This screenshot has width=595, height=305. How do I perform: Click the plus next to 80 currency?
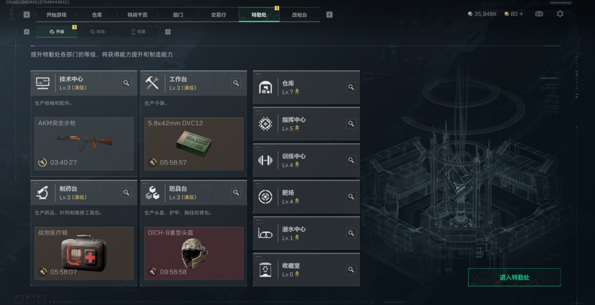521,14
